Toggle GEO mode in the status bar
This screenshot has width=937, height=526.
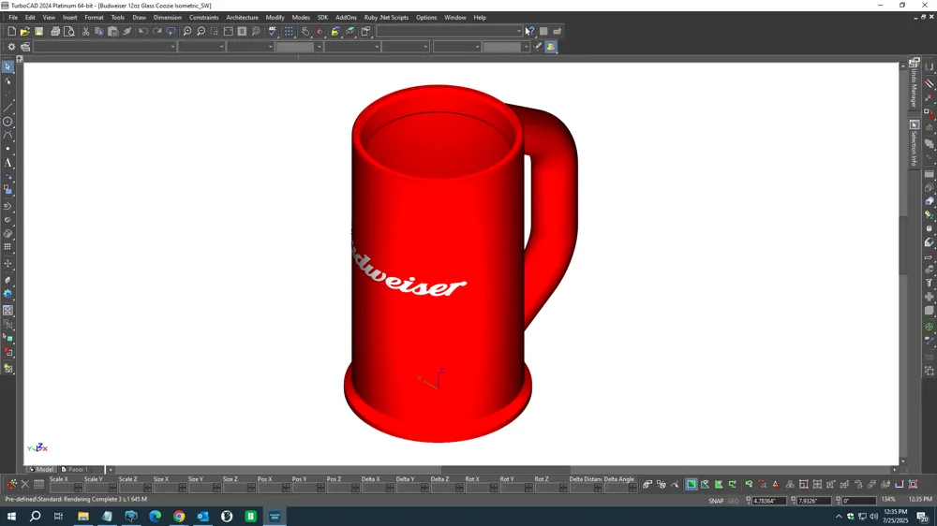pos(734,501)
